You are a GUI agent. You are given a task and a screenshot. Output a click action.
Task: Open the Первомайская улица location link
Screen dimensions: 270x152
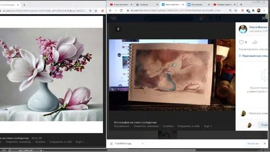point(255,56)
